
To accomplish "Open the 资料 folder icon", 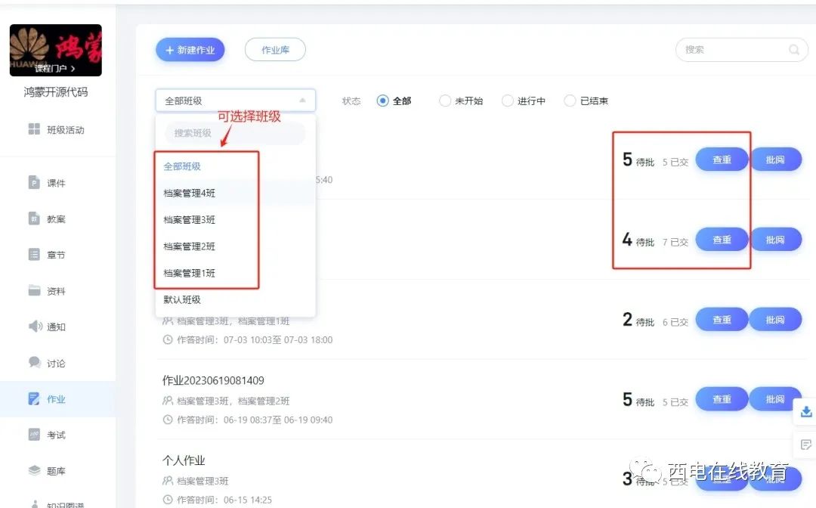I will 34,291.
